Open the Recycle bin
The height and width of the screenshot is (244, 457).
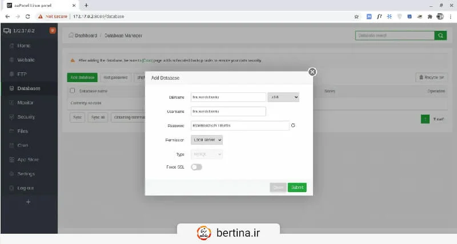coord(431,77)
